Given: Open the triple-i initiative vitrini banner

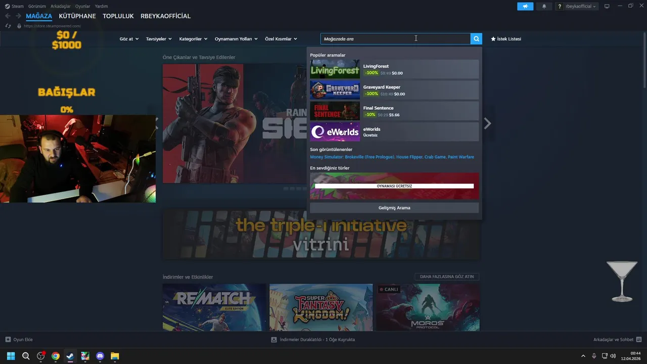Looking at the screenshot, I should tap(321, 235).
